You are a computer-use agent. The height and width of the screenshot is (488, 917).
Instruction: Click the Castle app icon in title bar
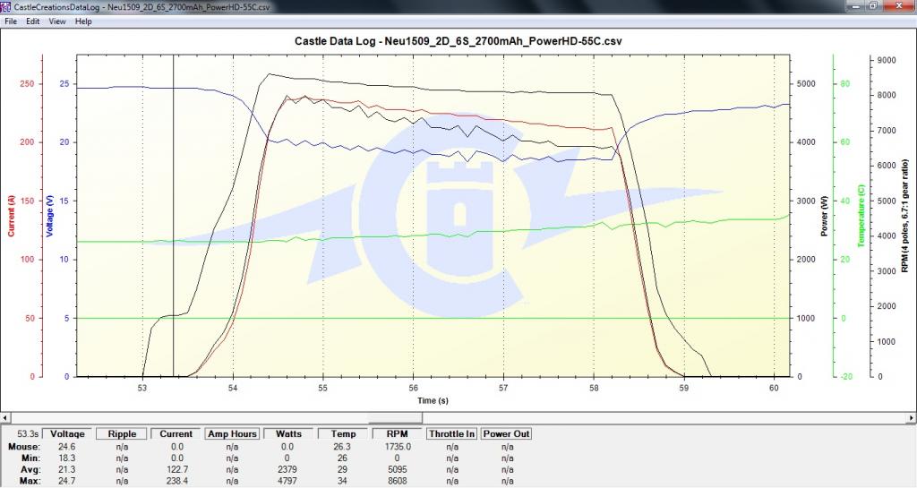click(7, 6)
